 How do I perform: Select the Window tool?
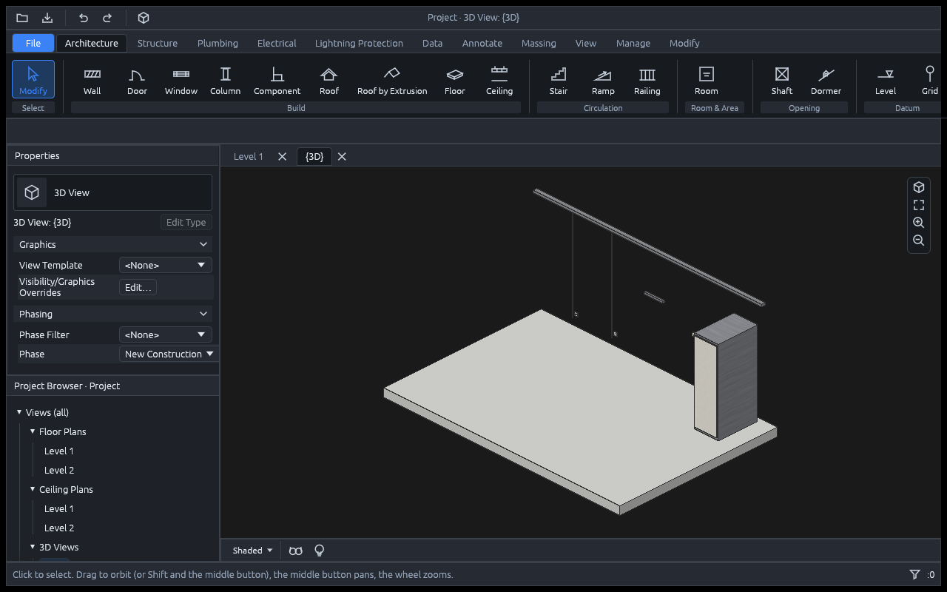point(181,81)
